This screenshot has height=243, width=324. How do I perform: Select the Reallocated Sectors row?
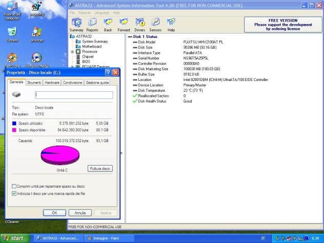tap(159, 96)
